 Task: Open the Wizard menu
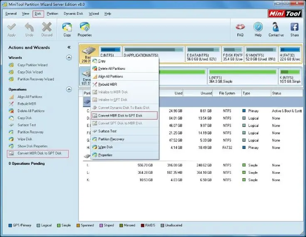[94, 13]
